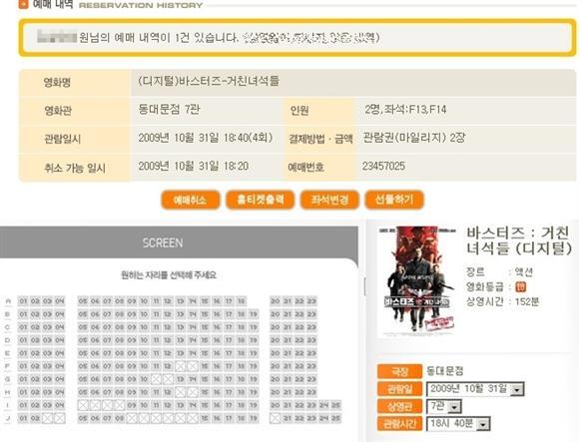Click the 선물하기 gift button
This screenshot has height=442, width=579.
[x=394, y=200]
